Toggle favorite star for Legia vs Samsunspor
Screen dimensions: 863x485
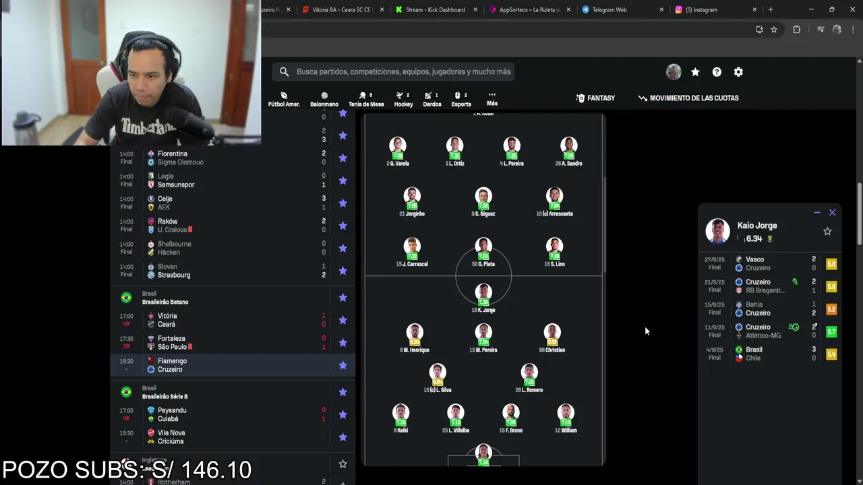(343, 181)
